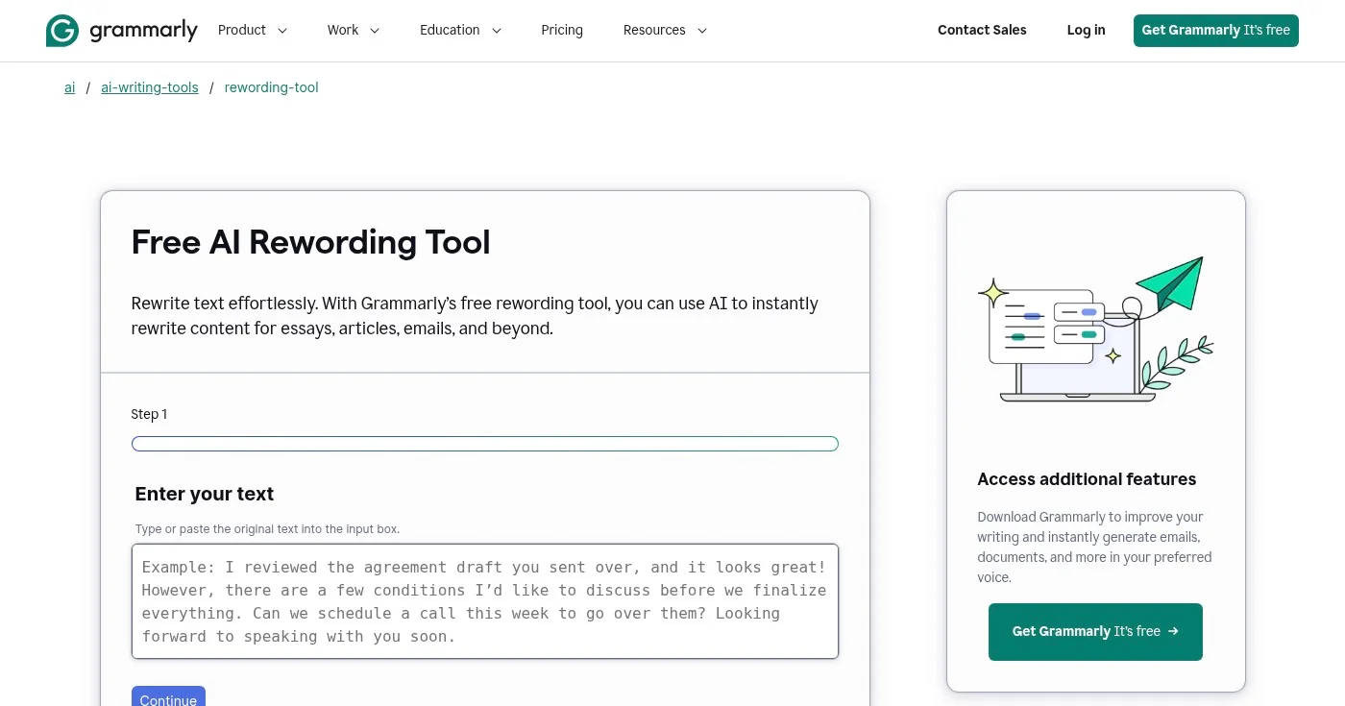
Task: Click the 'Type or paste the original text' hint
Action: point(267,529)
